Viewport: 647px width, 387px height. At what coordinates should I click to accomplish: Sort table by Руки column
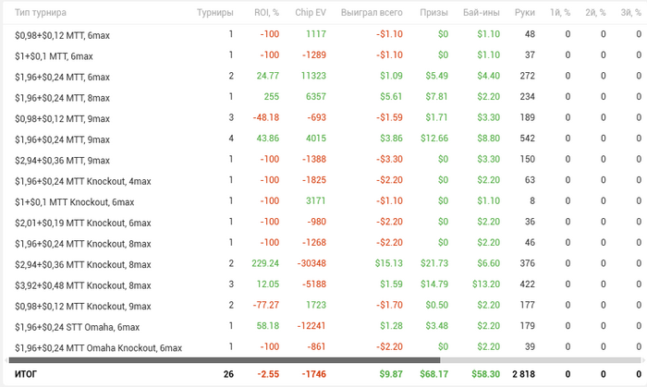[525, 13]
